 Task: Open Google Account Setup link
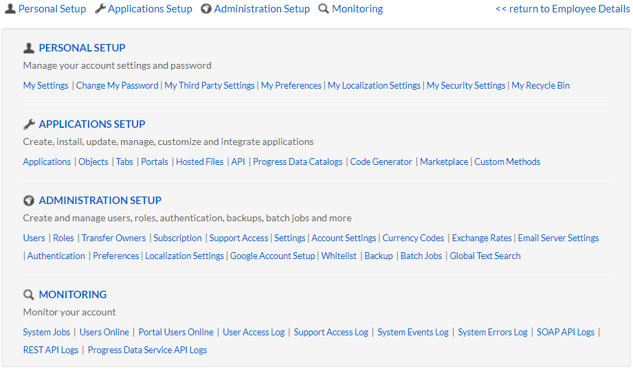(x=272, y=256)
